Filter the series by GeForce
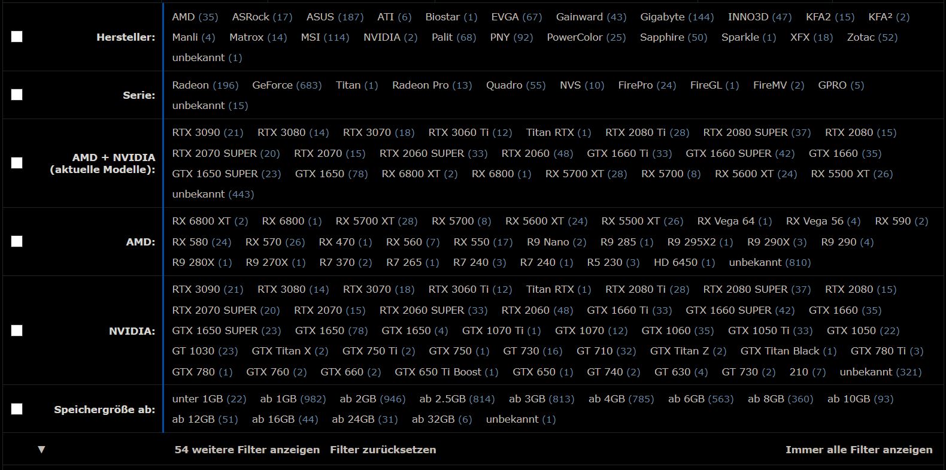946x470 pixels. pyautogui.click(x=286, y=85)
